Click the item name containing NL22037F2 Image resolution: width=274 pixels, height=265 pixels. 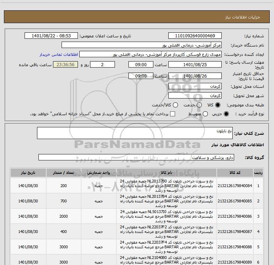pos(167,232)
